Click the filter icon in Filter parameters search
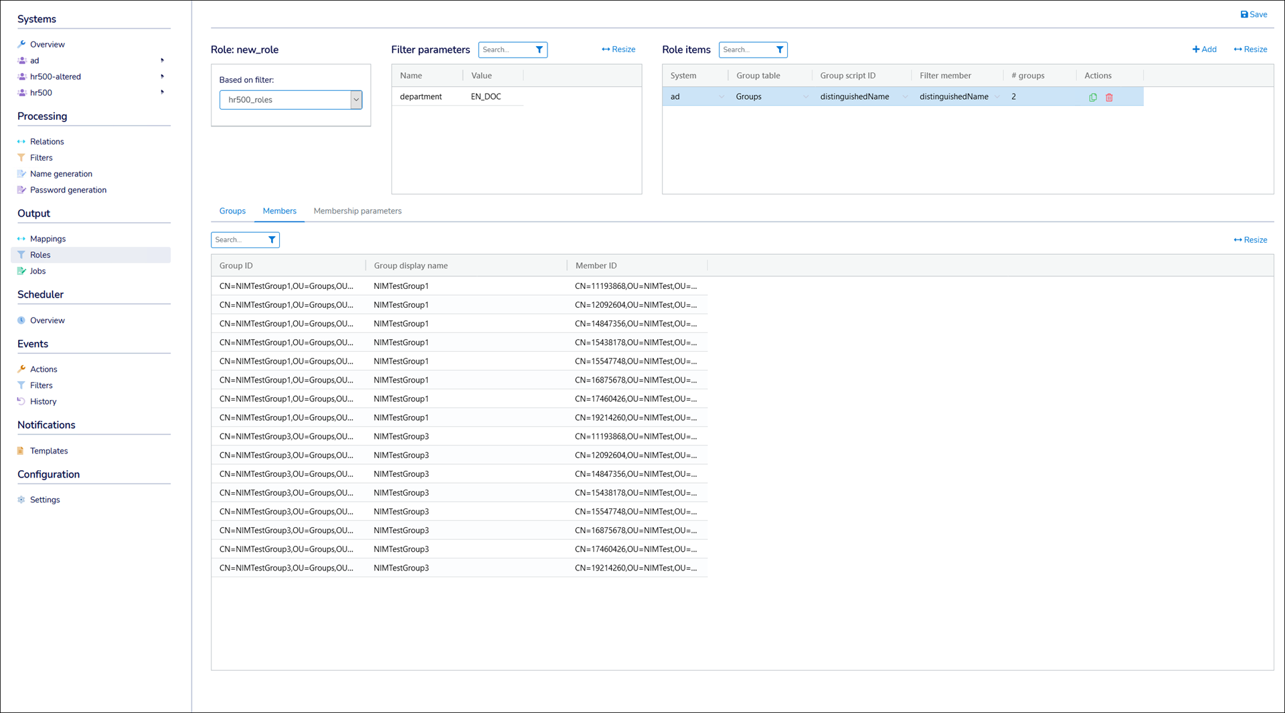This screenshot has width=1285, height=713. (539, 49)
